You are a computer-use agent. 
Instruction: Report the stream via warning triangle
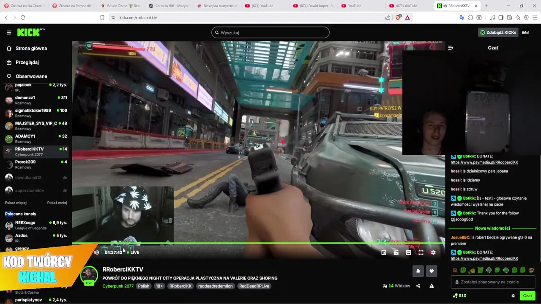432,286
